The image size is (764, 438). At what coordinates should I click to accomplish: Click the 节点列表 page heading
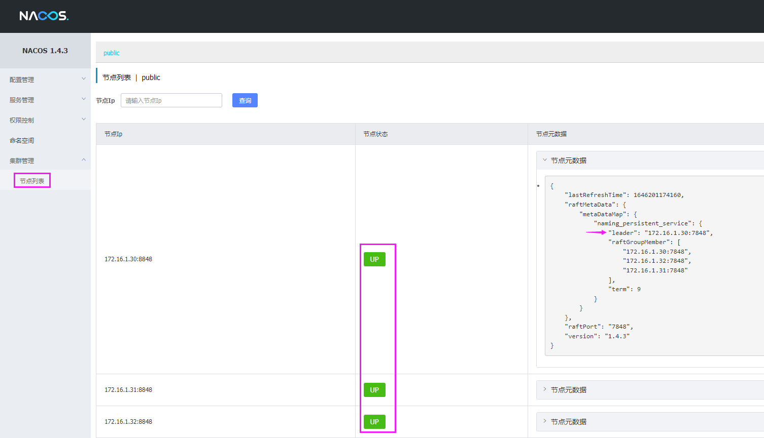pyautogui.click(x=117, y=77)
